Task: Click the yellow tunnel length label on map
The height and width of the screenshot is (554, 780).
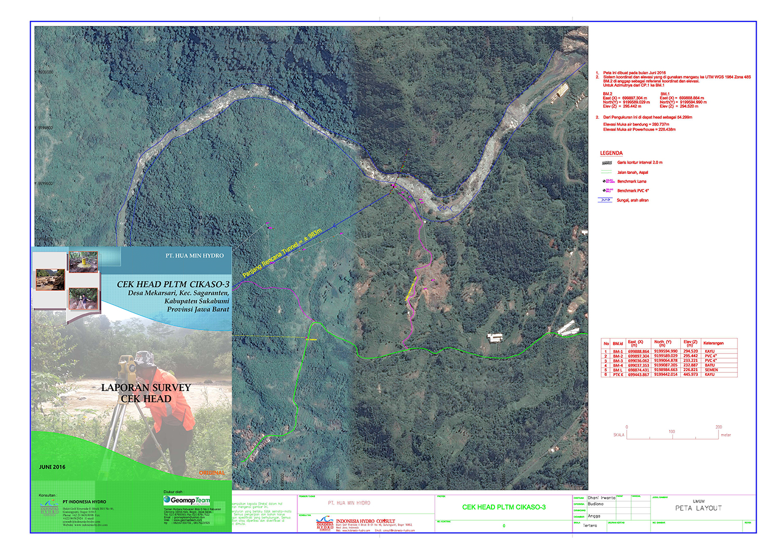Action: point(282,252)
